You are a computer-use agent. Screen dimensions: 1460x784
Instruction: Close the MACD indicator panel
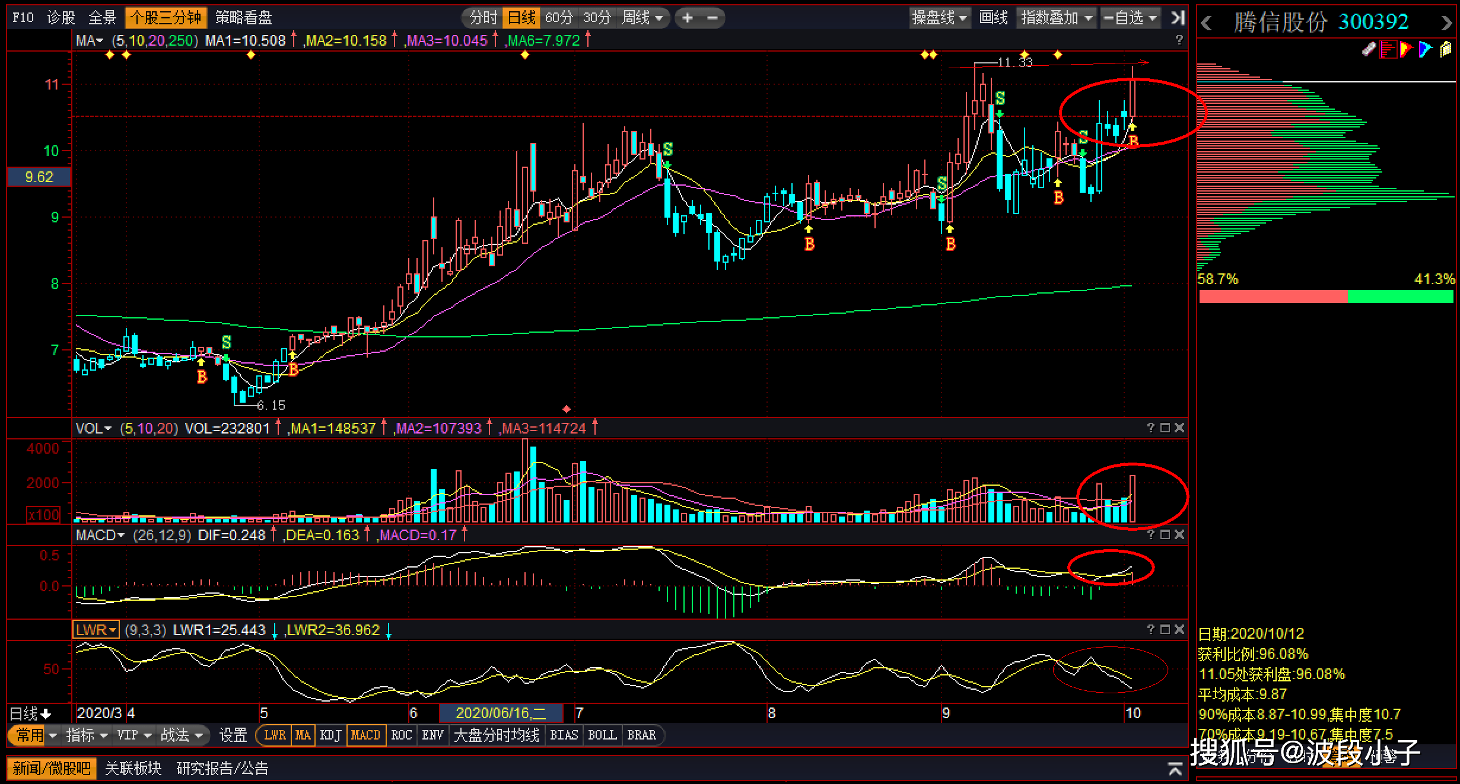[x=1179, y=534]
